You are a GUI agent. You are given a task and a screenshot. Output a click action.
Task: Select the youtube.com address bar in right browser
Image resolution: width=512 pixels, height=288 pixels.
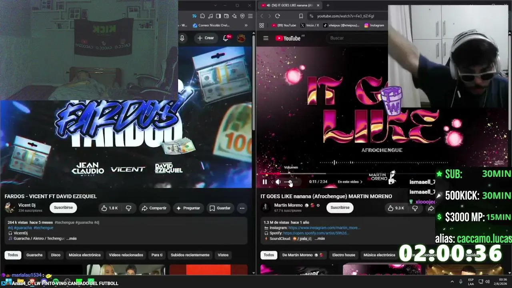pyautogui.click(x=346, y=16)
